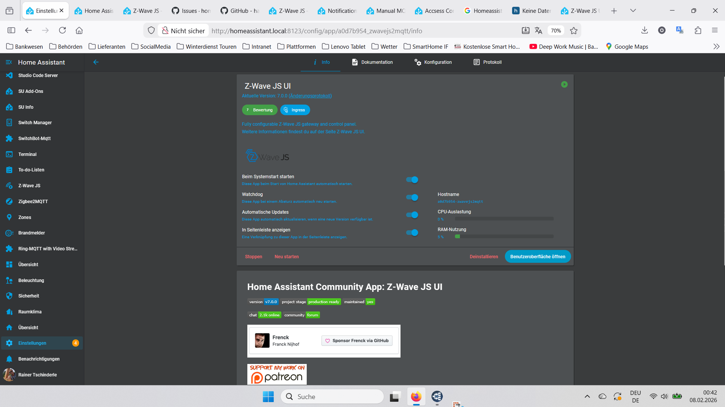Open the Patreon support banner
The height and width of the screenshot is (407, 725).
coord(277,374)
